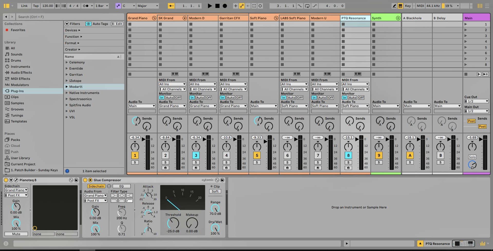
Task: Toggle Link in the top left corner
Action: pos(24,6)
